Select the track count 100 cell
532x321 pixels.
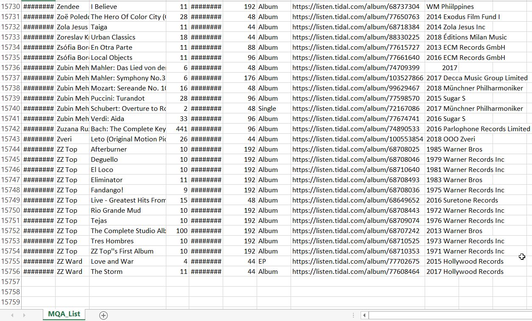click(177, 231)
